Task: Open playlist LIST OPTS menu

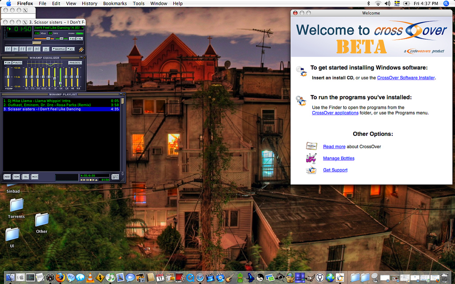Action: coord(115,177)
